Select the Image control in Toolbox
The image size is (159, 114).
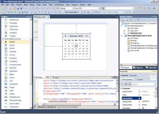coord(12,87)
